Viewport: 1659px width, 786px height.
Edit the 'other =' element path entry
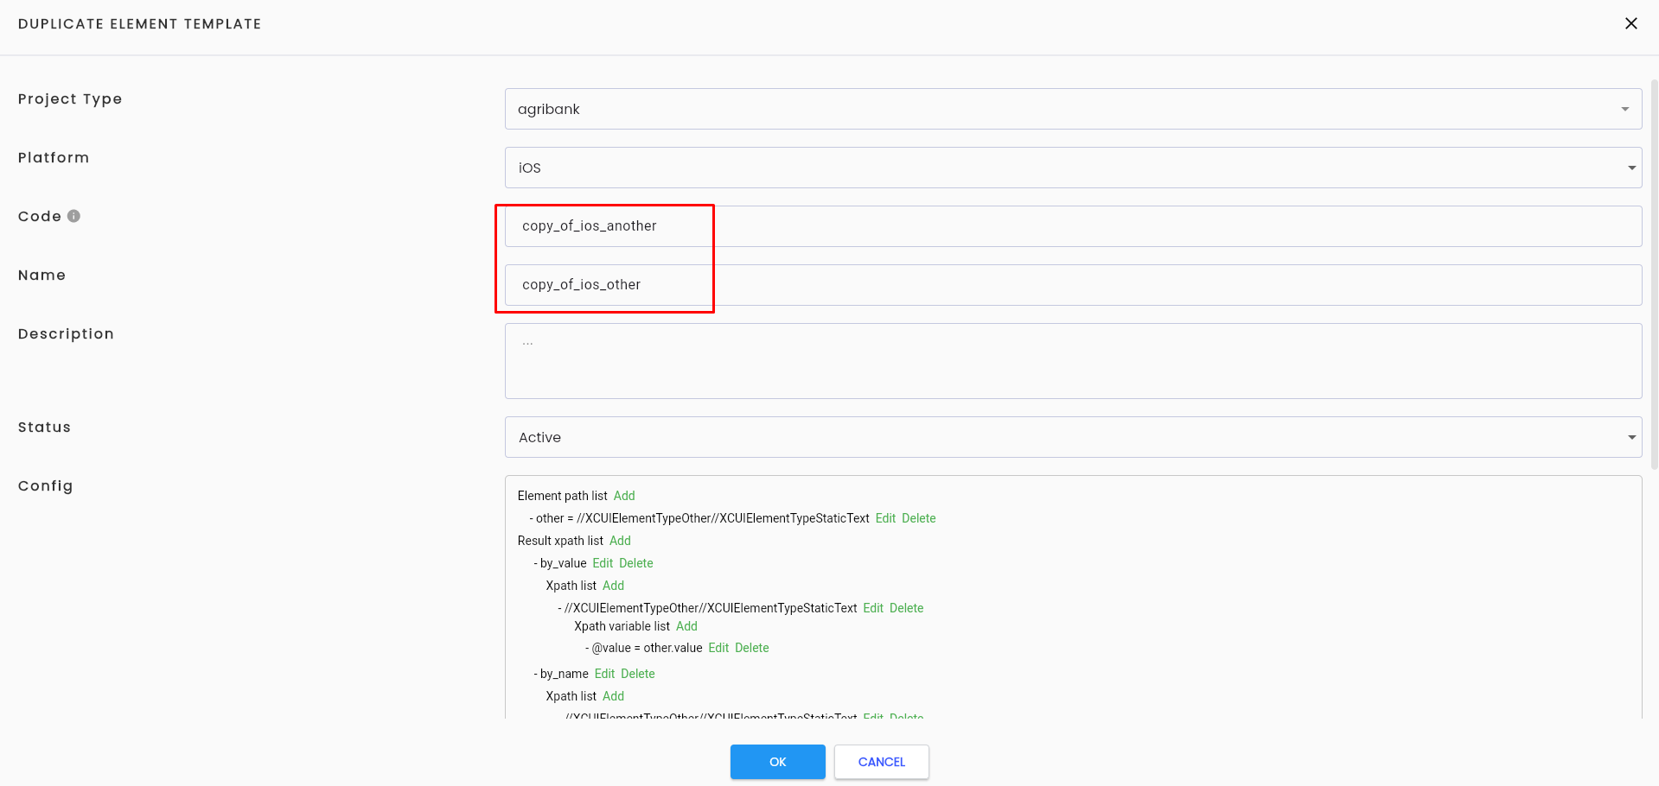pyautogui.click(x=885, y=518)
